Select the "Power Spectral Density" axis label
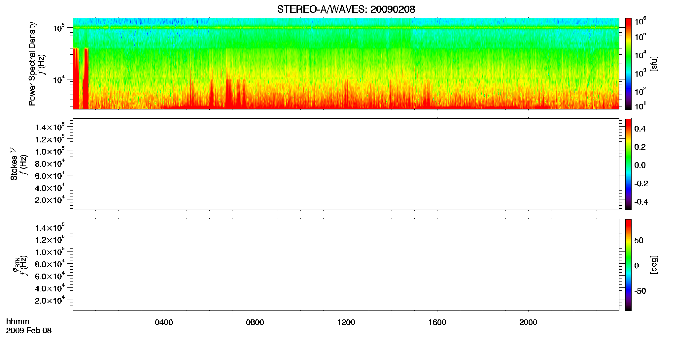 point(32,64)
